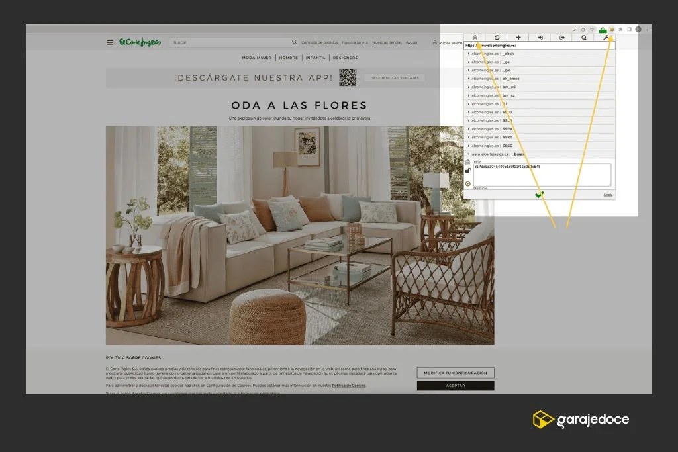The width and height of the screenshot is (678, 452).
Task: Expand the SSSC cookie row
Action: click(x=540, y=146)
